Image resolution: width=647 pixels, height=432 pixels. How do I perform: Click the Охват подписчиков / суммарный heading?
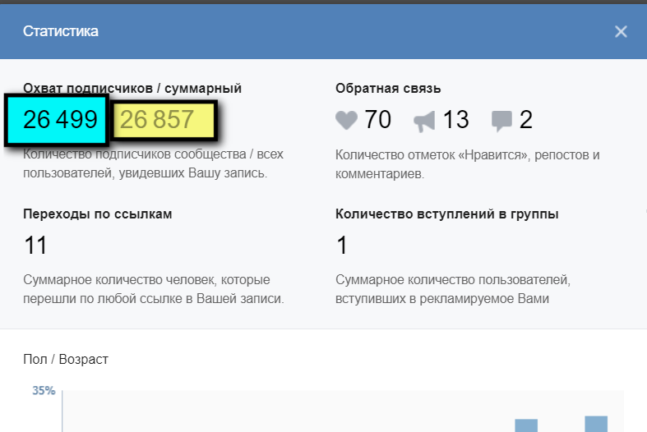pyautogui.click(x=132, y=88)
